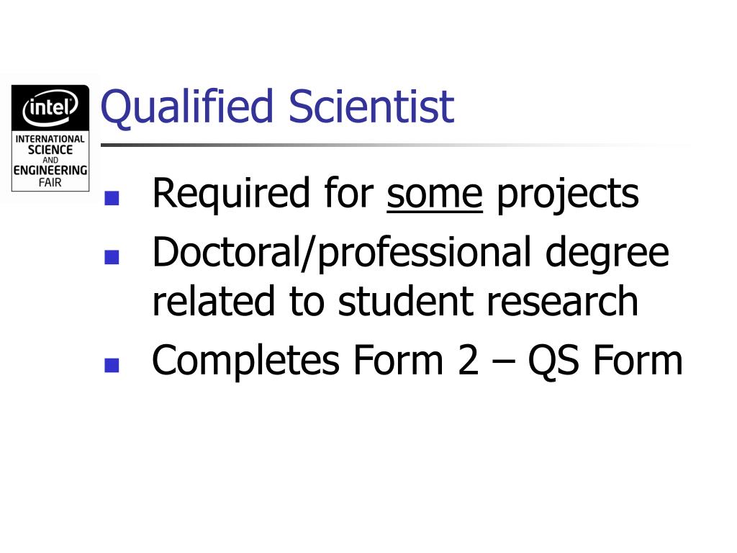Click the word "SCIENCE" in the logo
The width and height of the screenshot is (737, 553).
(50, 150)
